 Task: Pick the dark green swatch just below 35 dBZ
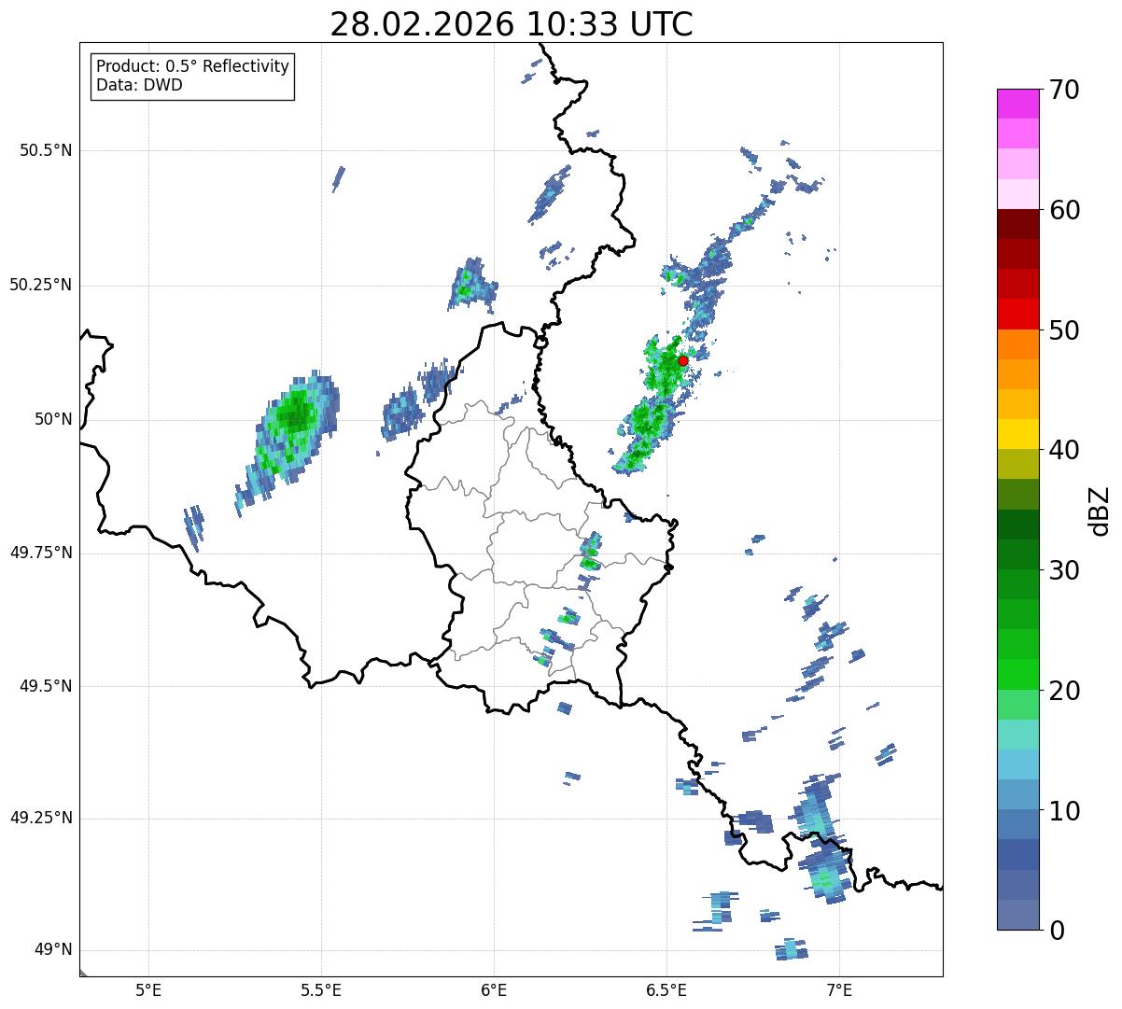tap(1017, 525)
